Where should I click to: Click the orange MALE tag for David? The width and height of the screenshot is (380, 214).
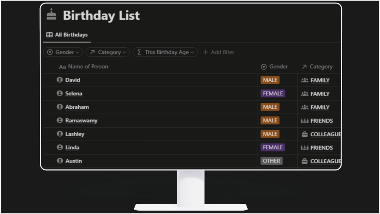270,80
